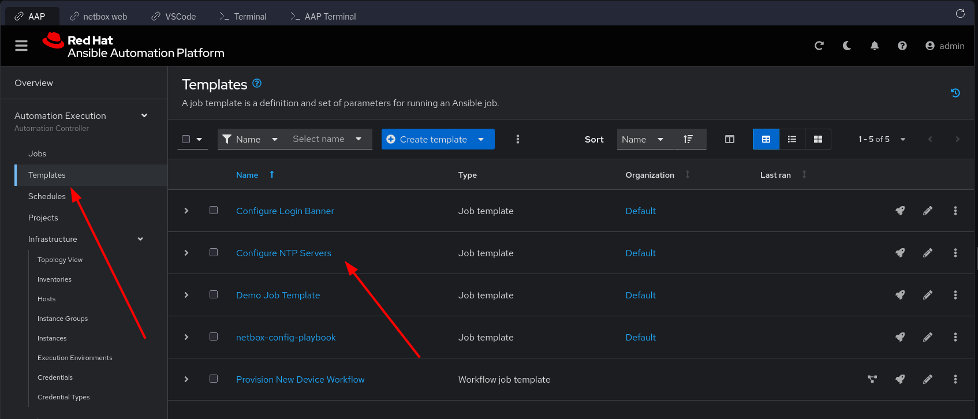978x419 pixels.
Task: Edit Configure NTP Servers template
Action: tap(928, 253)
